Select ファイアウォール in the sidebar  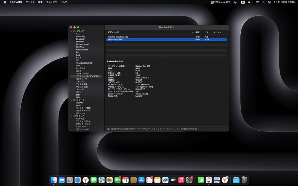tap(83, 111)
